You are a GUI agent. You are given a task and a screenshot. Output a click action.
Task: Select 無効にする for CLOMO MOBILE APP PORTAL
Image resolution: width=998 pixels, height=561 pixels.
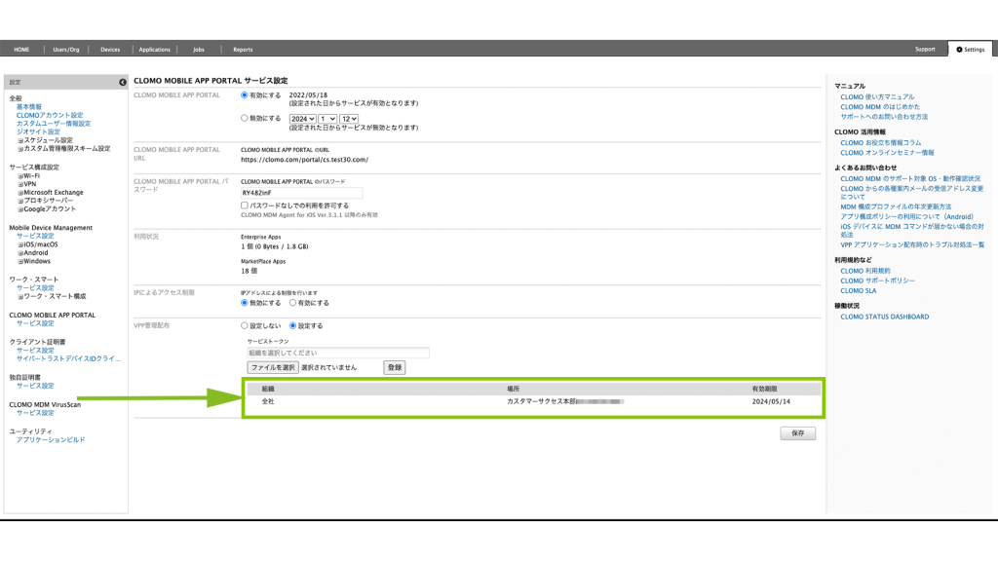[x=245, y=118]
